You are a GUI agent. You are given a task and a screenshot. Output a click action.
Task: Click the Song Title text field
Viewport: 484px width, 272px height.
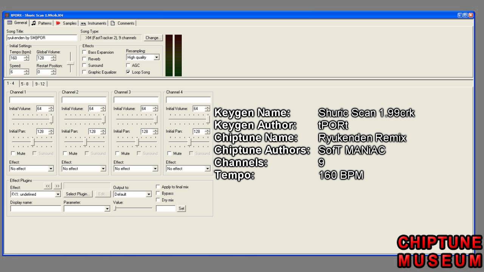42,38
